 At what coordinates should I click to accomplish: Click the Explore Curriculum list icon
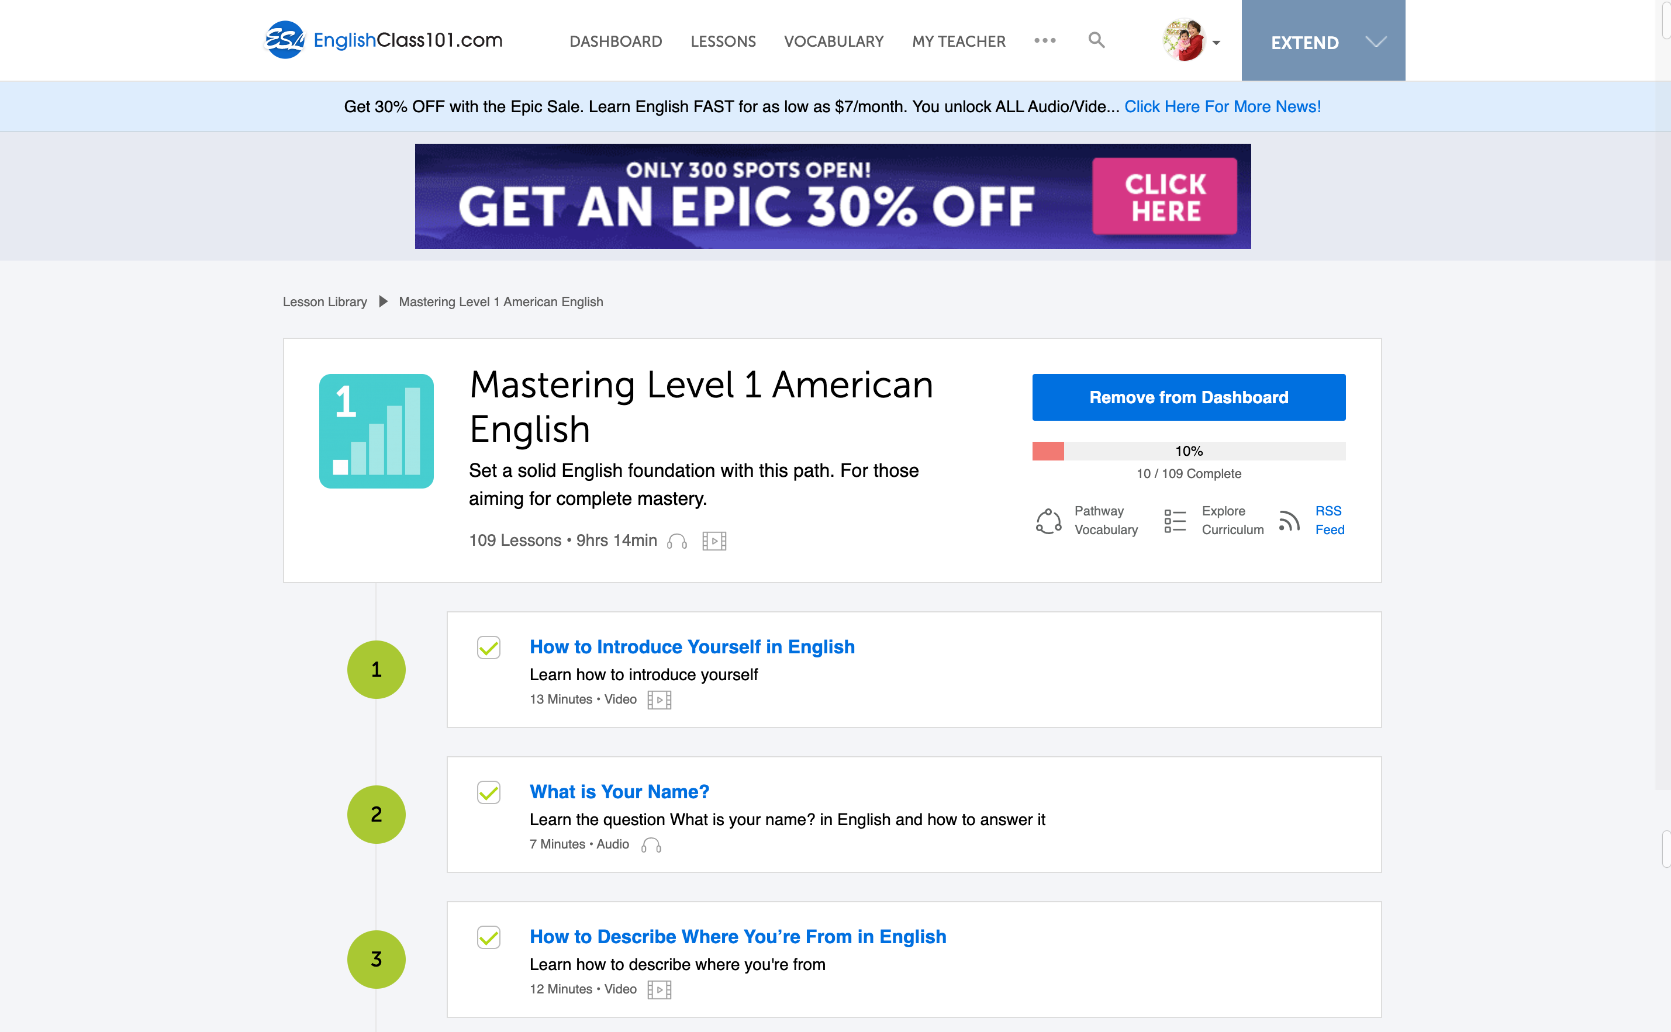click(x=1175, y=521)
